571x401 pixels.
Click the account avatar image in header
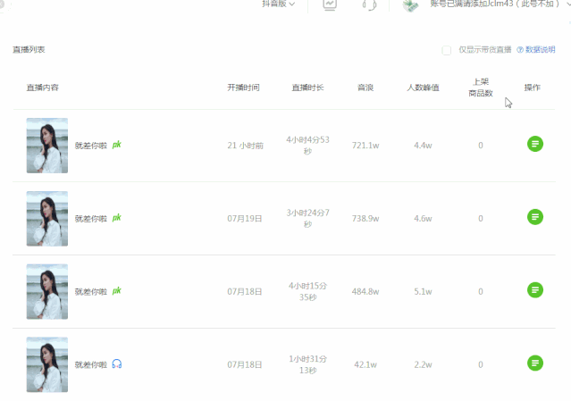pyautogui.click(x=411, y=5)
